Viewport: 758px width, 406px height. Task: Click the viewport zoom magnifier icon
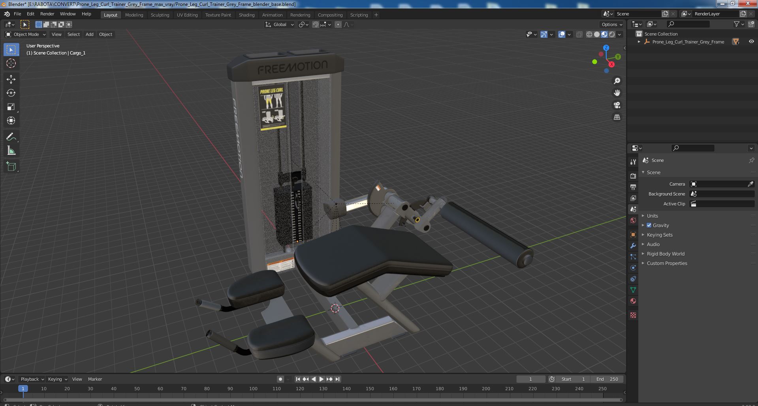617,81
